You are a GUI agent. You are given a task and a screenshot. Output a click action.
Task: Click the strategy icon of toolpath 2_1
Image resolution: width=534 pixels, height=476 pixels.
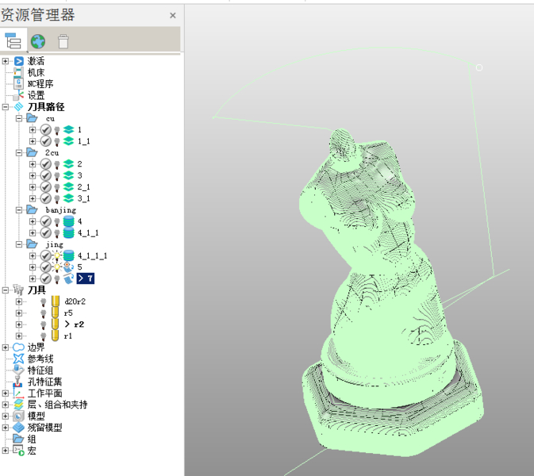click(x=68, y=187)
